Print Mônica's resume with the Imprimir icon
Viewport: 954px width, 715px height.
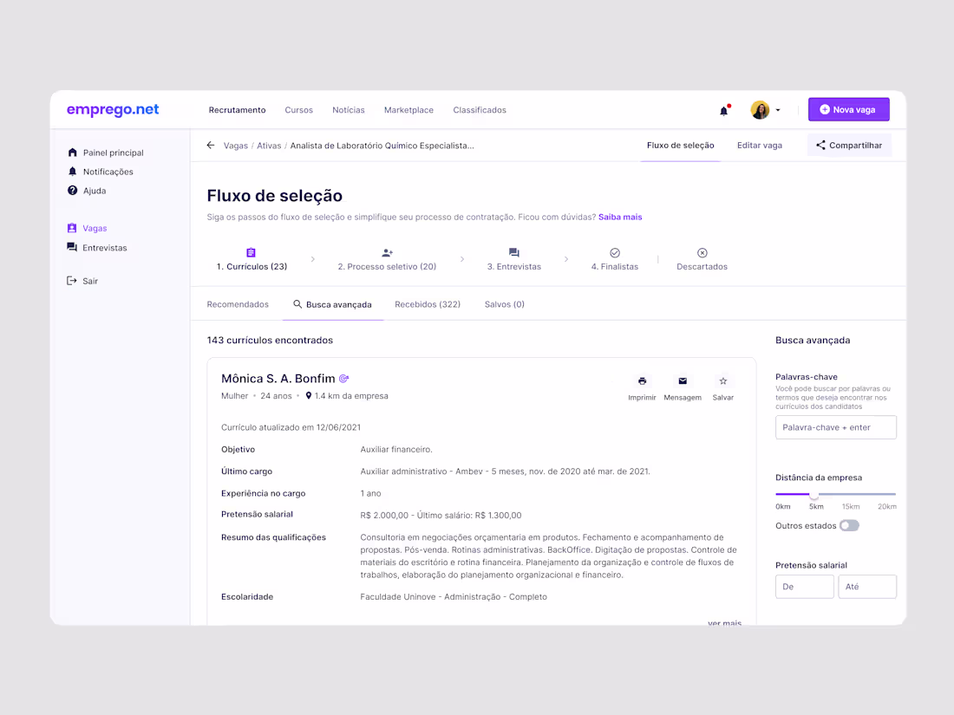642,381
